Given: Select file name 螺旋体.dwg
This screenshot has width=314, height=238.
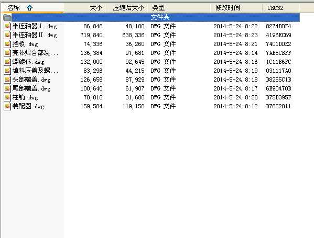Looking at the screenshot, I should pyautogui.click(x=28, y=62).
